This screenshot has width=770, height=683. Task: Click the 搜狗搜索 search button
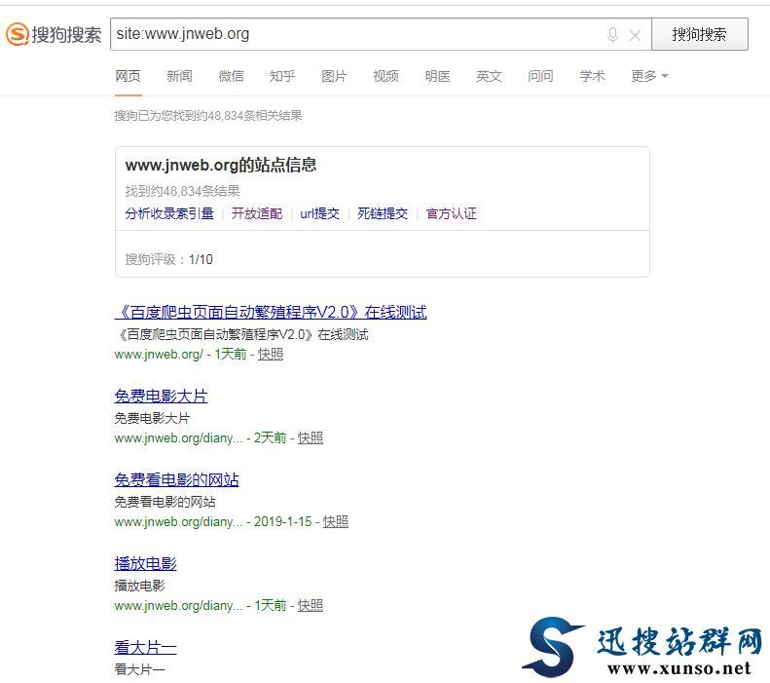click(699, 34)
